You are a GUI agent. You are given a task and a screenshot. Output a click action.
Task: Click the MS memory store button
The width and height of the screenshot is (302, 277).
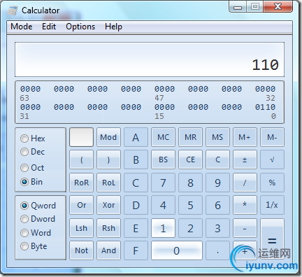coord(217,137)
